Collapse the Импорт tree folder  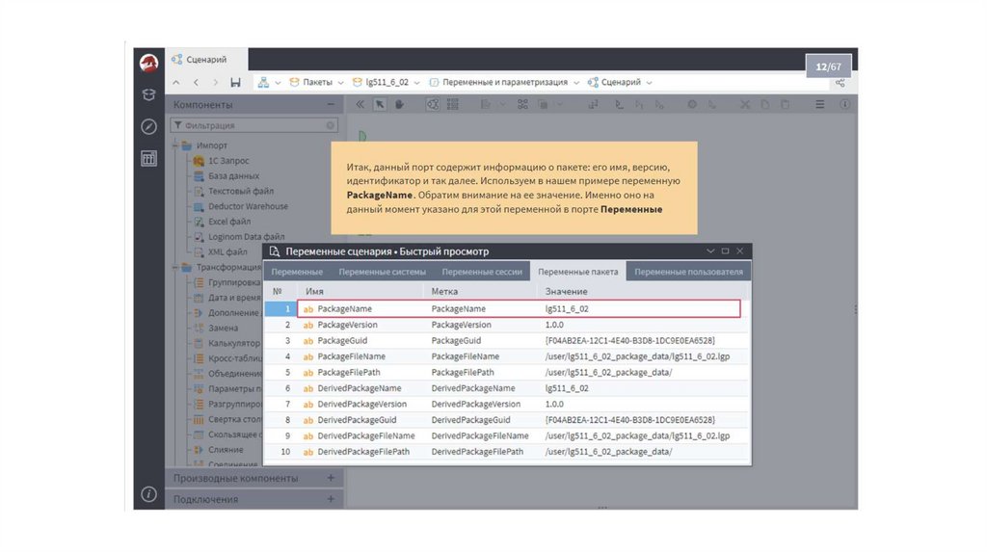coord(175,145)
